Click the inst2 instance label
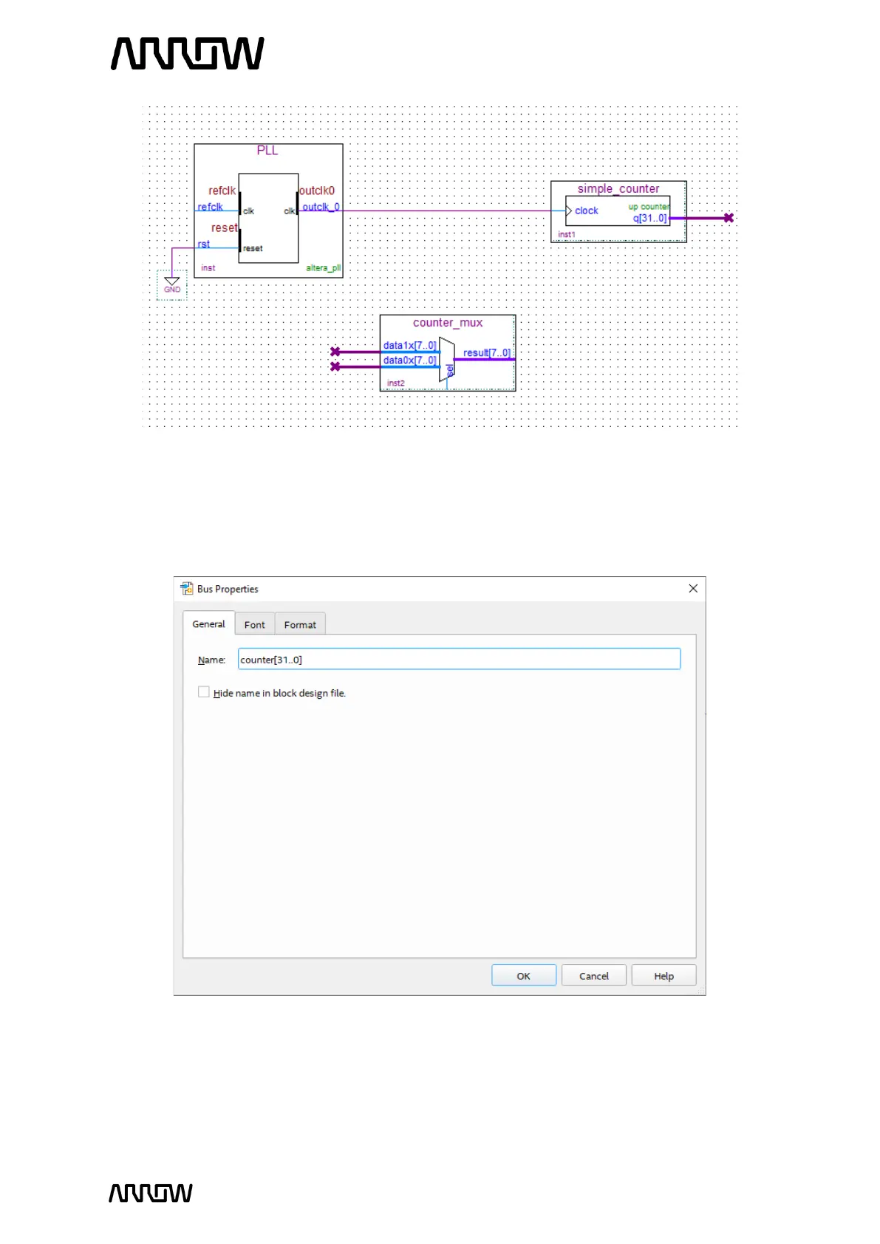Viewport: 880px width, 1244px height. pyautogui.click(x=396, y=383)
